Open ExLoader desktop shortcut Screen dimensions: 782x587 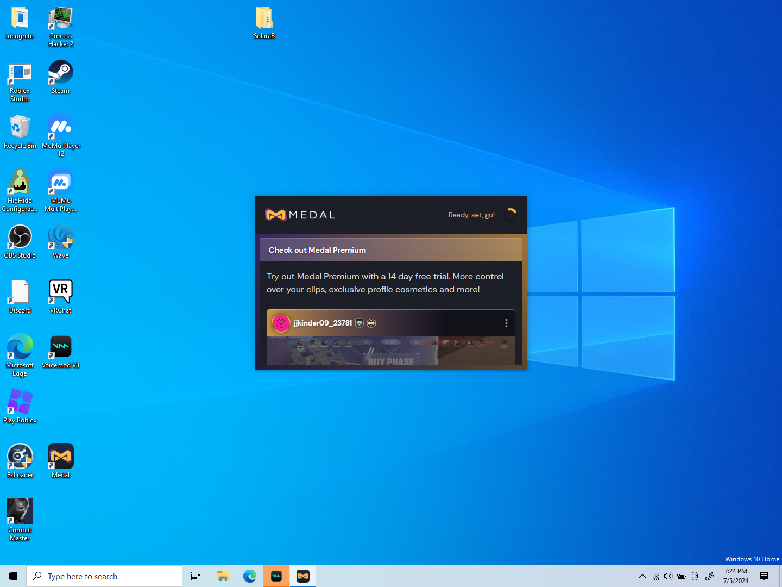coord(20,461)
